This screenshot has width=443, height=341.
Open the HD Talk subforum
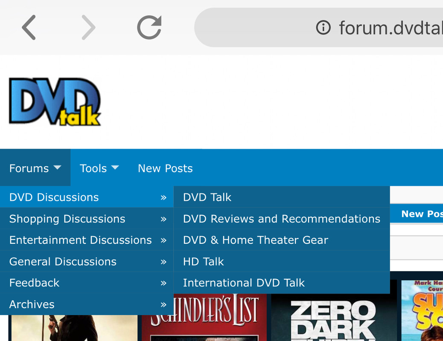click(x=282, y=261)
